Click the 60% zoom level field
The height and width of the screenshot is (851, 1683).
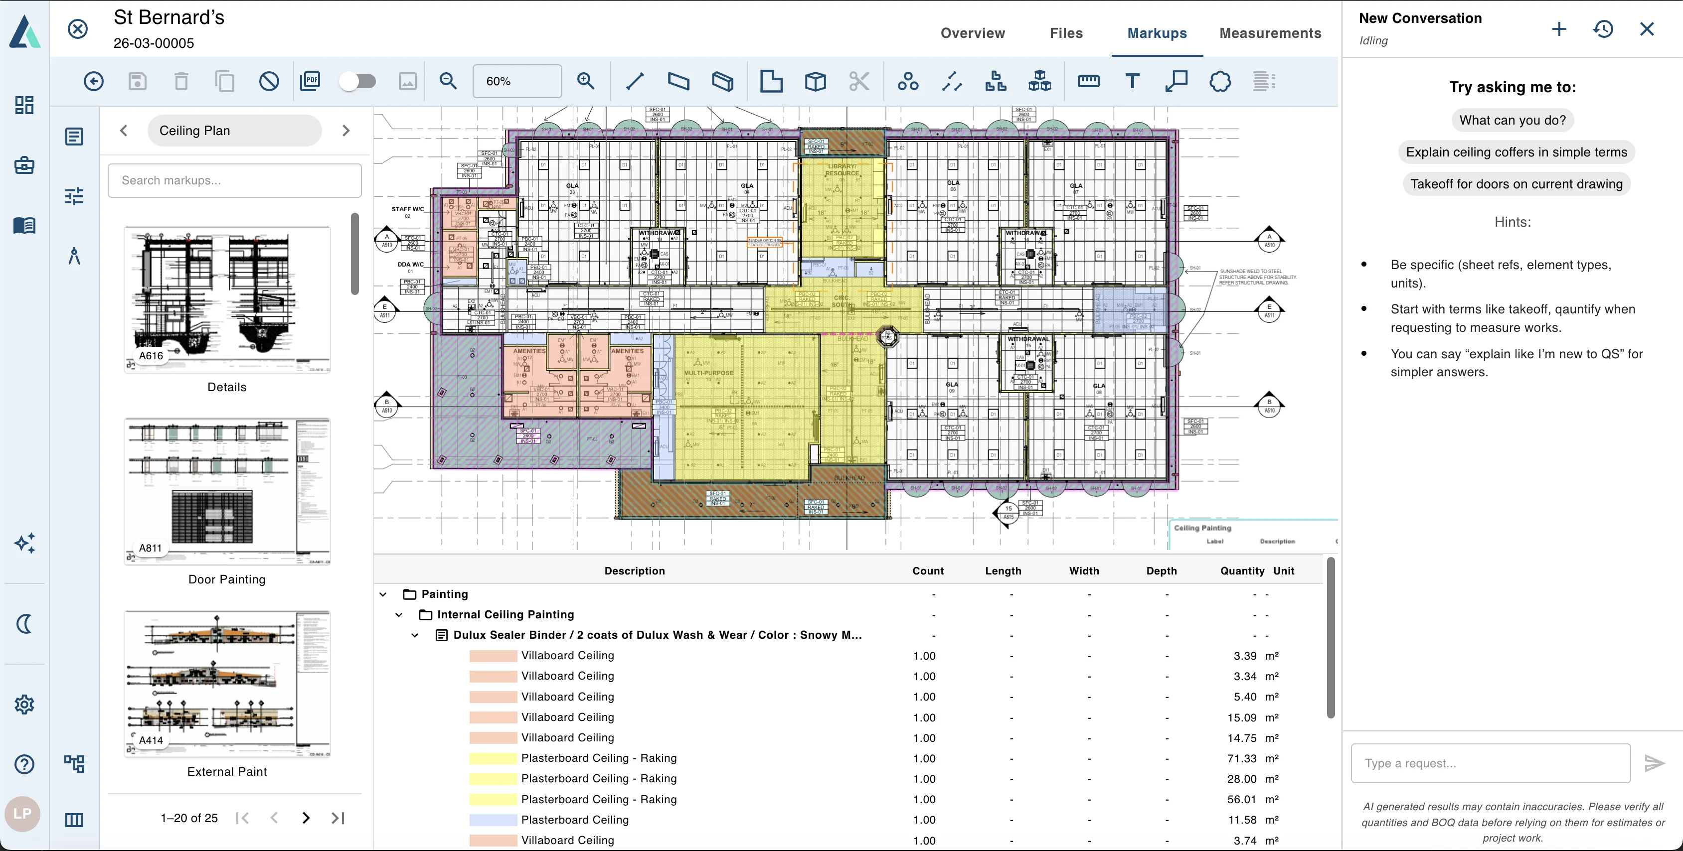pyautogui.click(x=517, y=81)
